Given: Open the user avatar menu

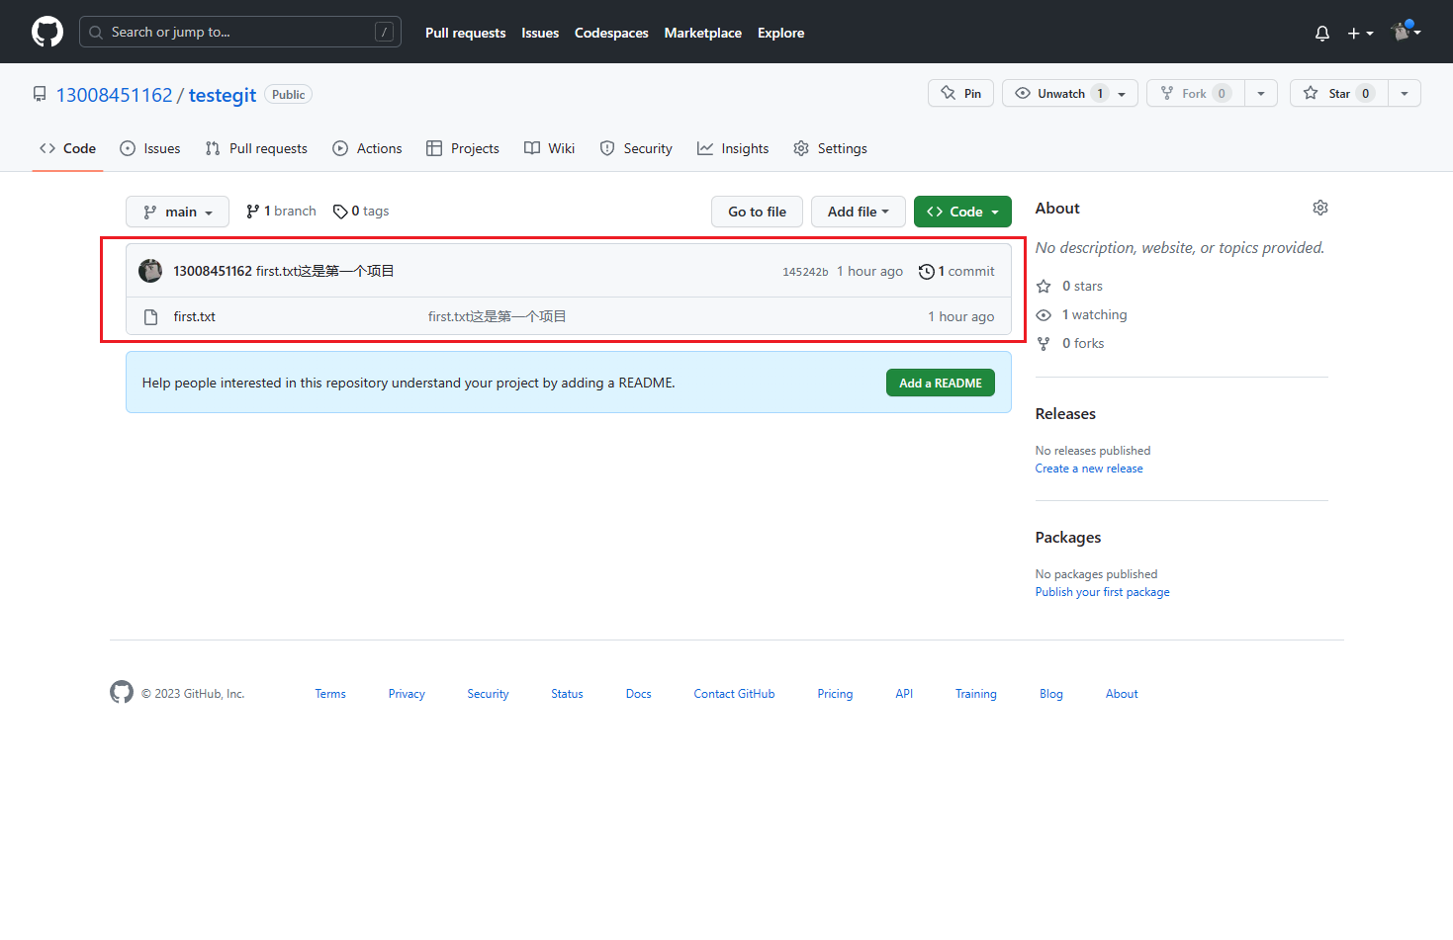Looking at the screenshot, I should pyautogui.click(x=1406, y=32).
